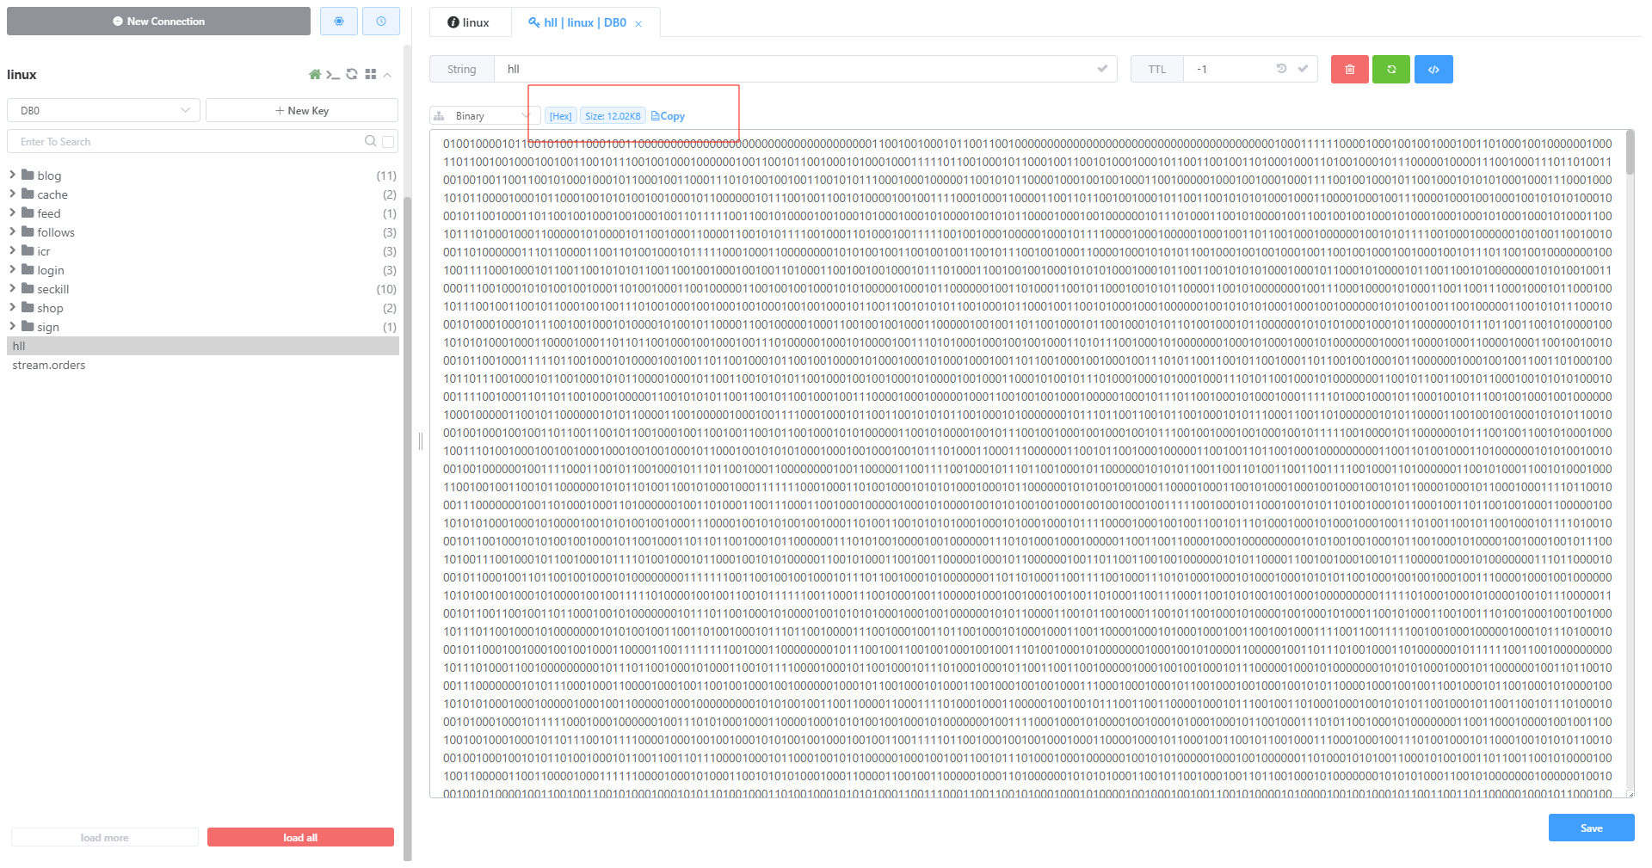This screenshot has width=1652, height=868.
Task: Click the blue code dump button
Action: pos(1433,70)
